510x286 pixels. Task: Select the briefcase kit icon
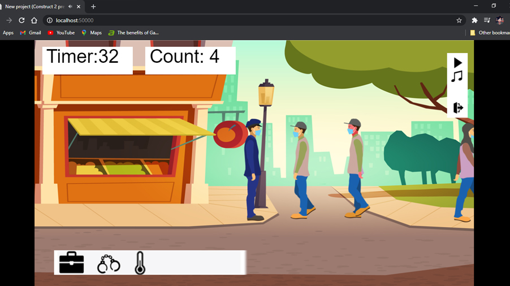tap(71, 263)
